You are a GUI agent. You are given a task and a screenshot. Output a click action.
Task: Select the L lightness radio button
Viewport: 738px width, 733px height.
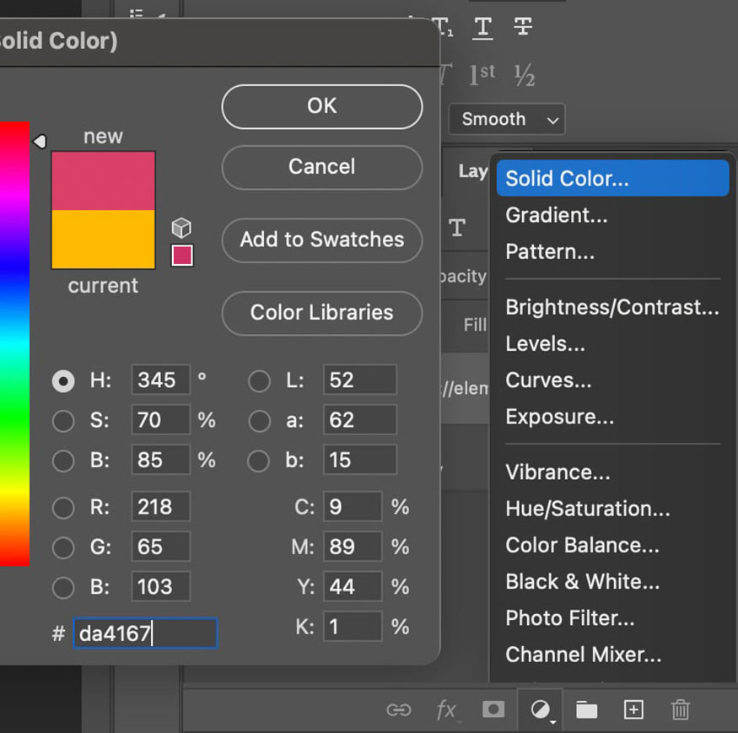(259, 381)
